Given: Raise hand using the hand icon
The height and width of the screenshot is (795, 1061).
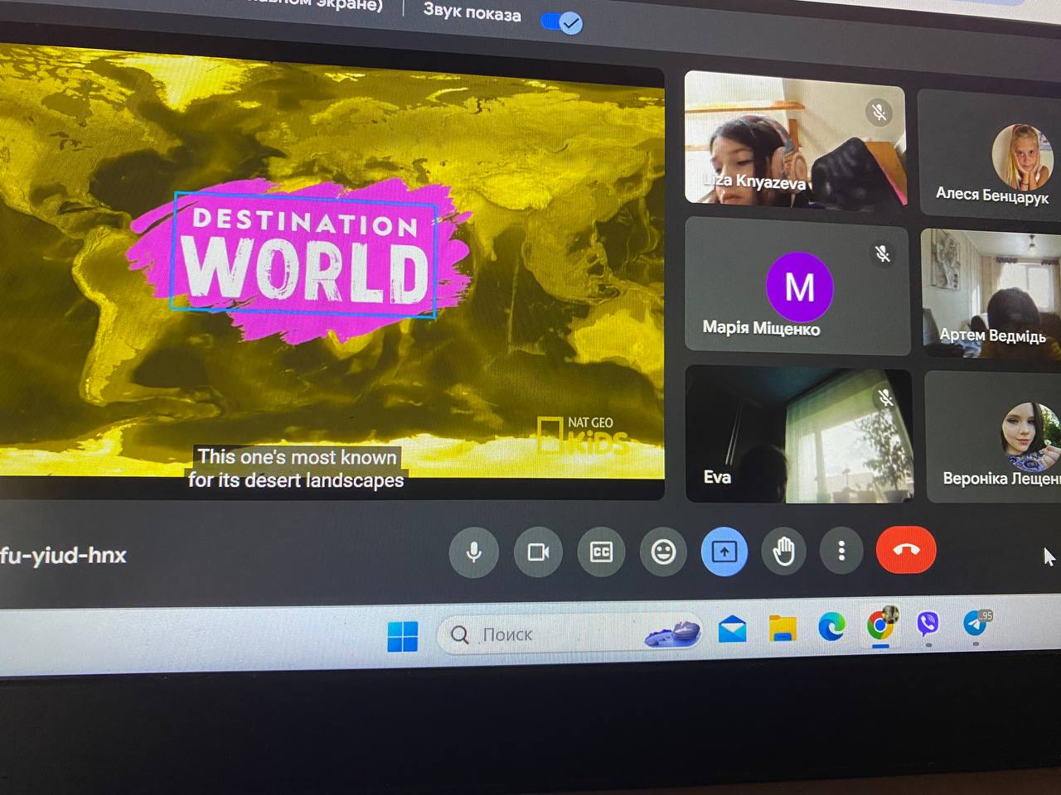Looking at the screenshot, I should [783, 552].
